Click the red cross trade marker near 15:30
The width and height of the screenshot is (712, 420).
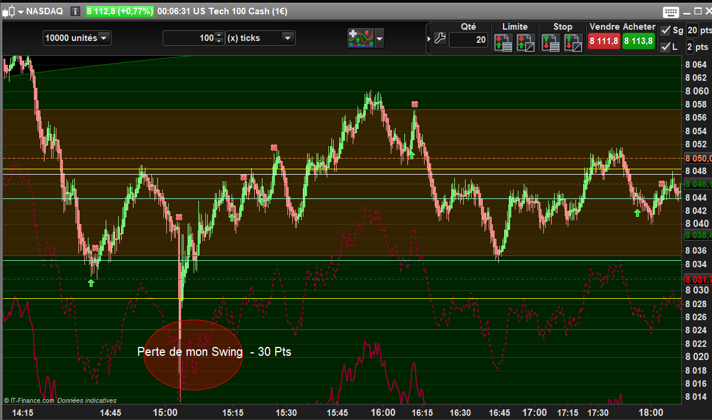click(274, 147)
